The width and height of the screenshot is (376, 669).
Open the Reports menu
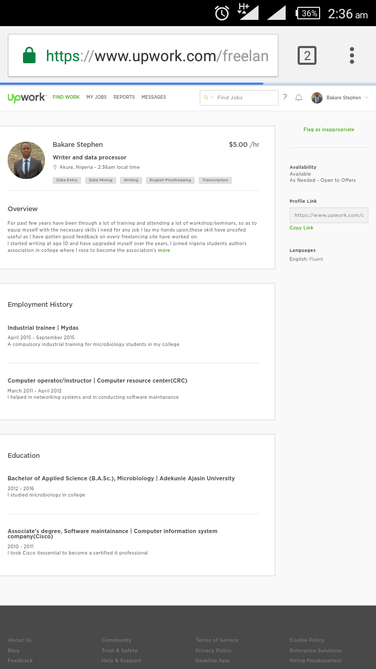click(x=124, y=97)
